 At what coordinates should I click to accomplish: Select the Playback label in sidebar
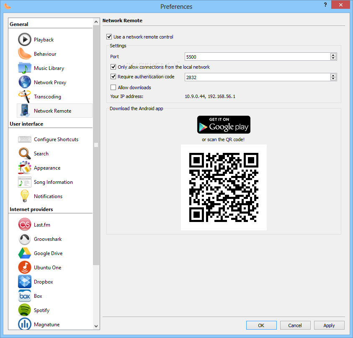pos(44,40)
